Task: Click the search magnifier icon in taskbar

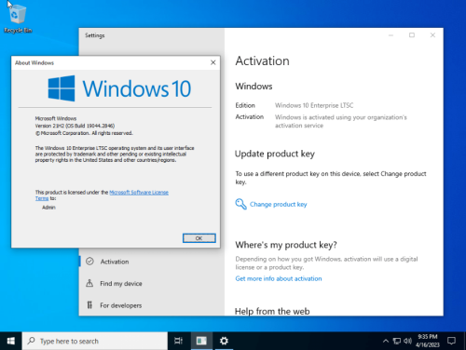Action: 31,341
